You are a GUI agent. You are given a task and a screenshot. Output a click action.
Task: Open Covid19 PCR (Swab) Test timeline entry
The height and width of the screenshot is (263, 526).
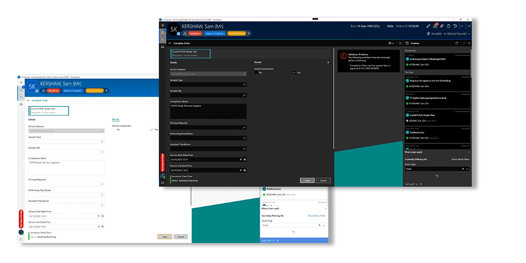pyautogui.click(x=438, y=118)
